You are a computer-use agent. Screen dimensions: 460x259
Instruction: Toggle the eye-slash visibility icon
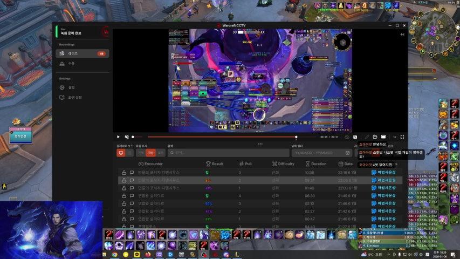347,137
